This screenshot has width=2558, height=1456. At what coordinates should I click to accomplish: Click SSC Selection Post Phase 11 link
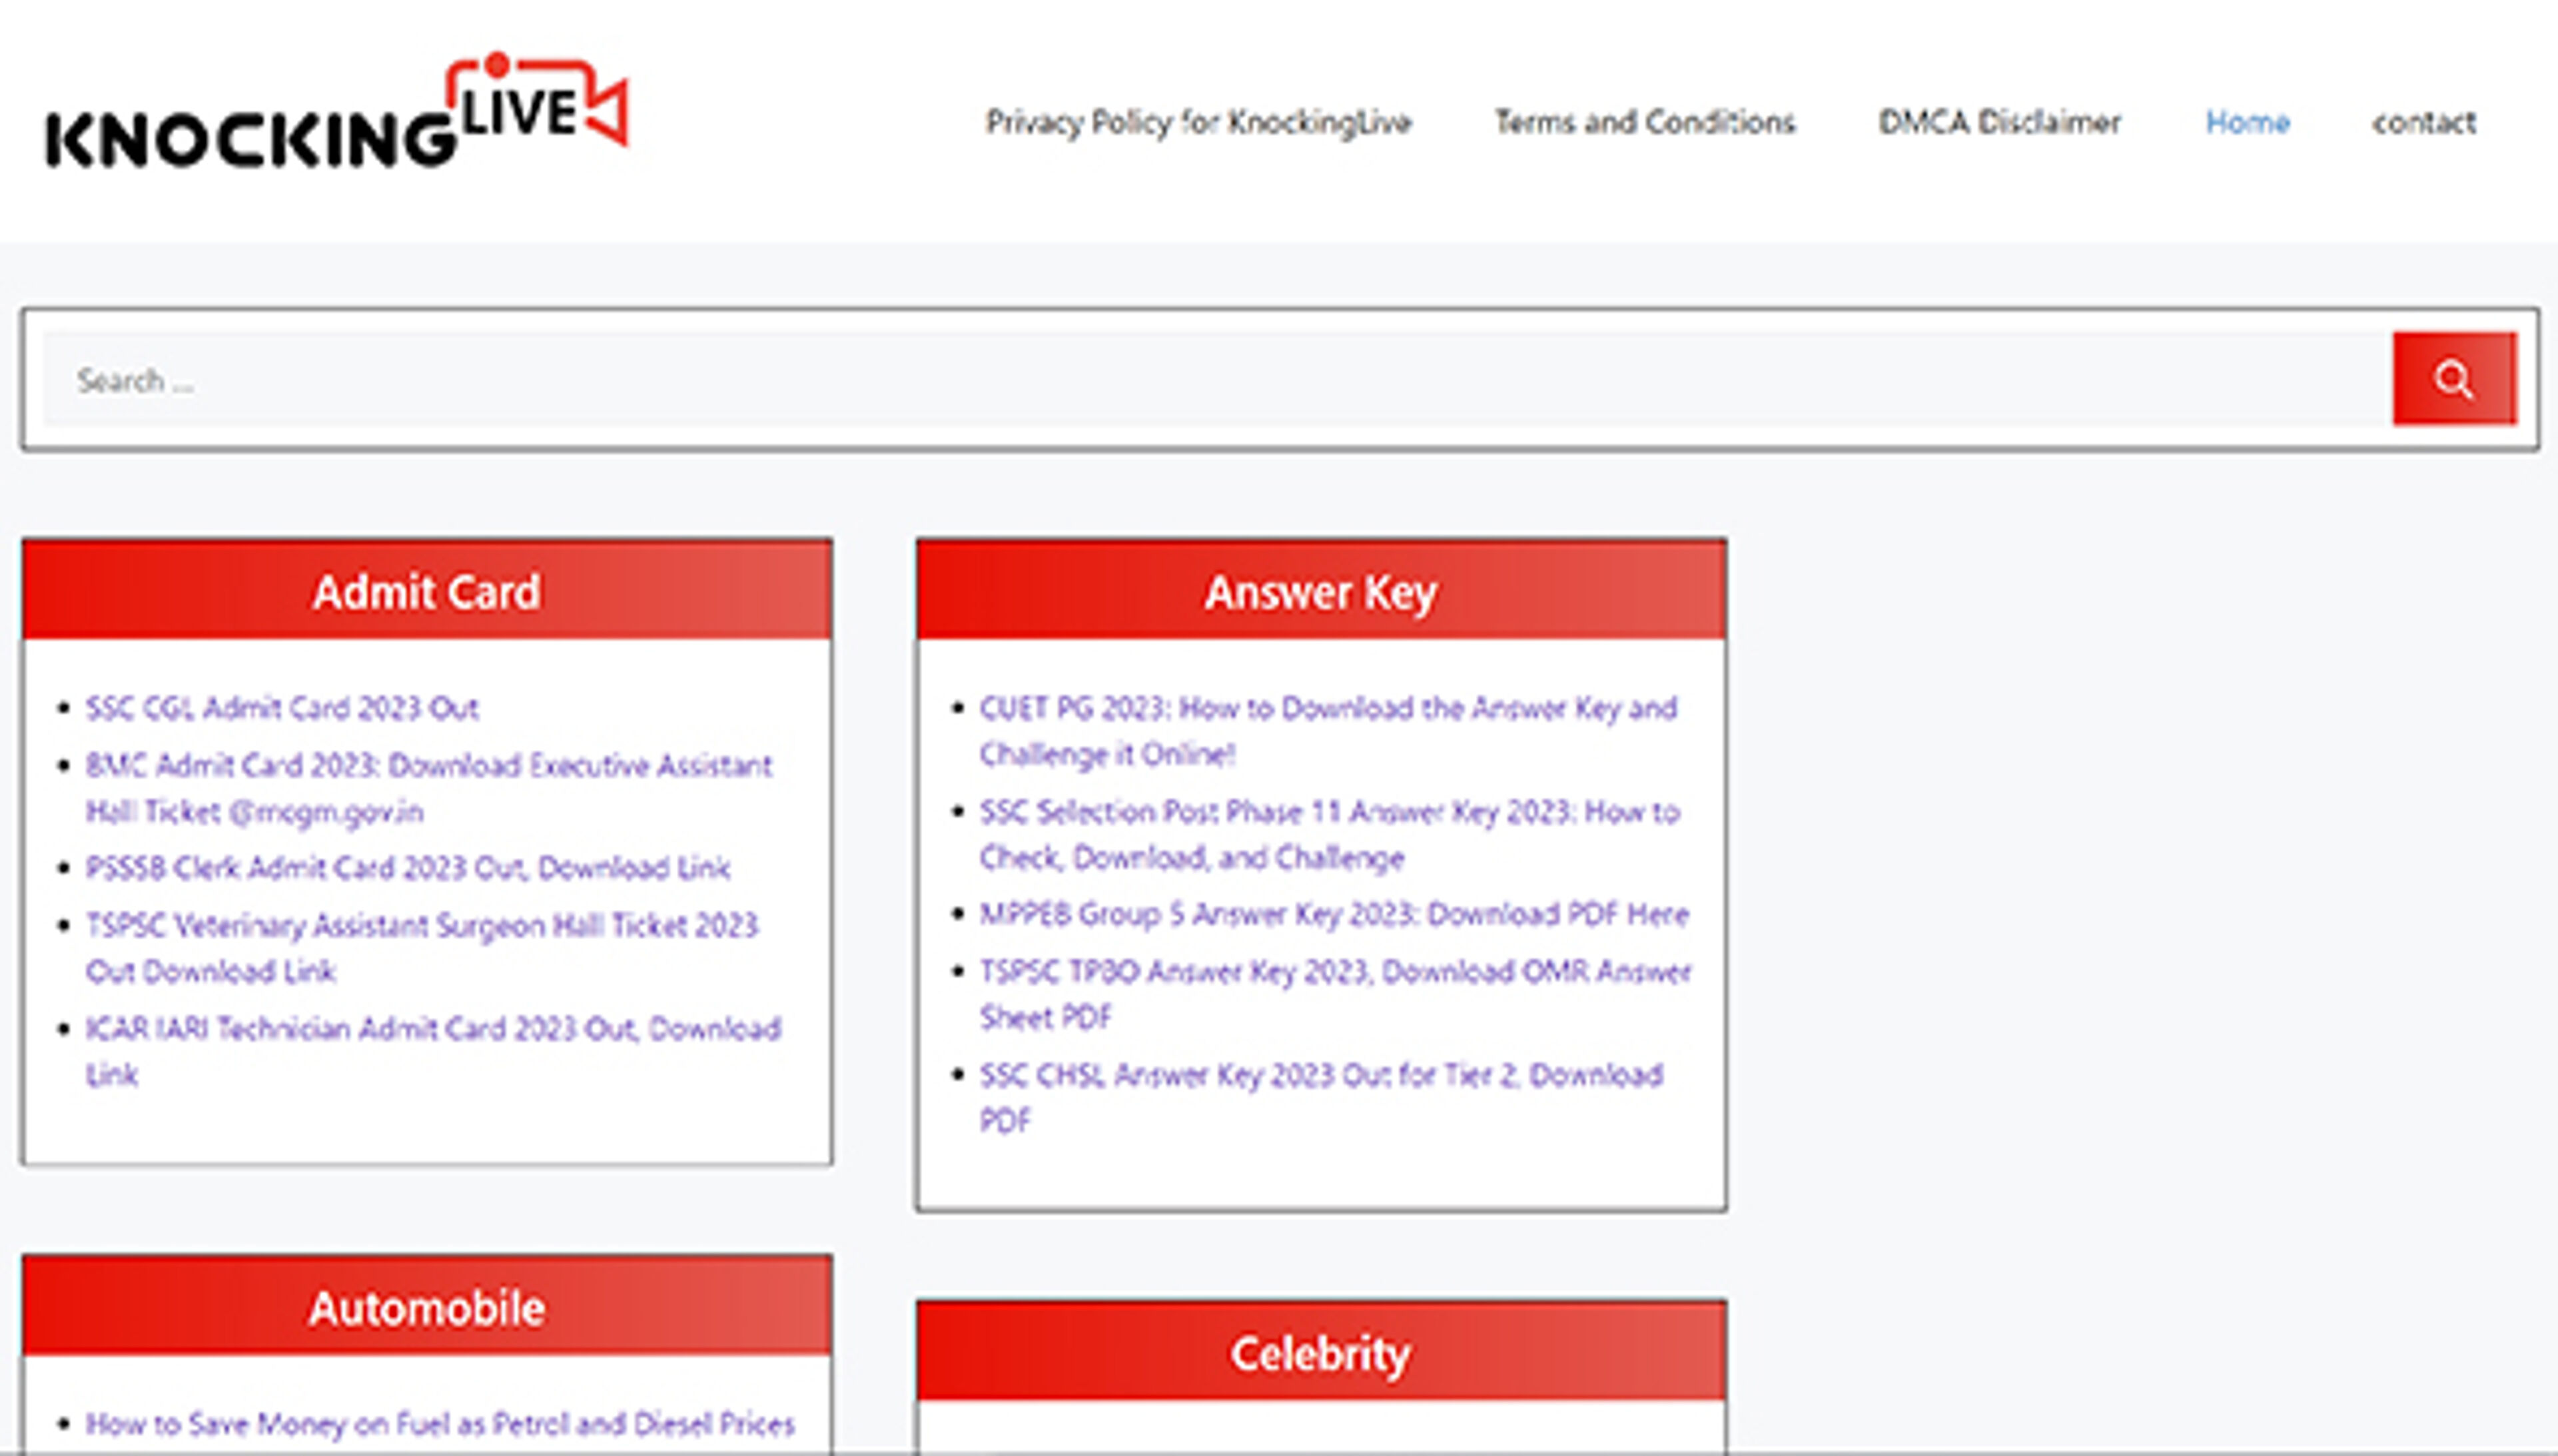[x=1329, y=812]
